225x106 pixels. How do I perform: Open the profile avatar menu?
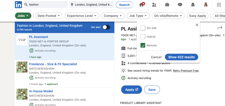click(x=206, y=5)
